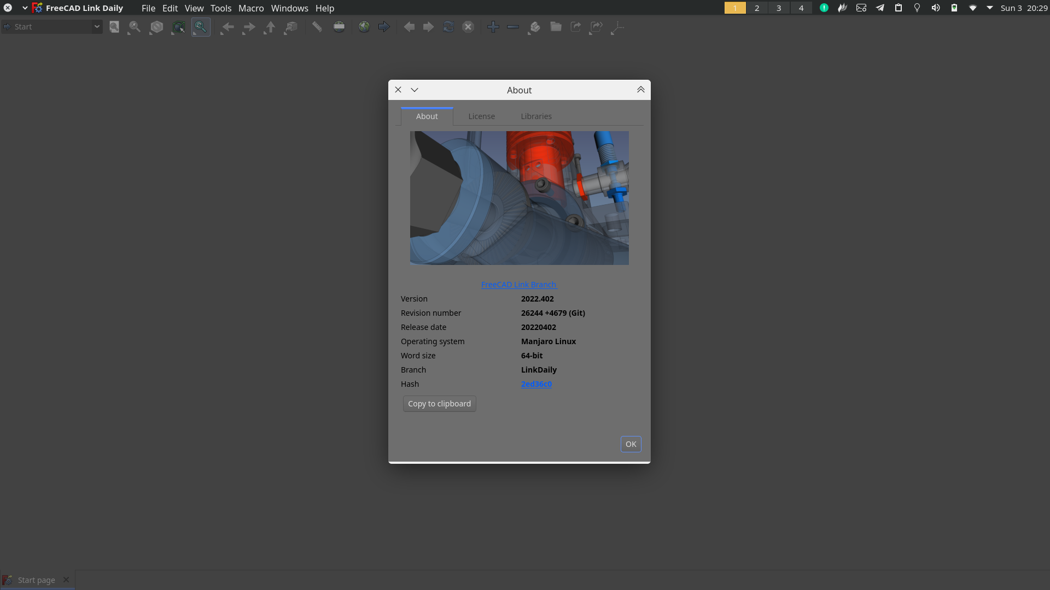Click the zoom in plus icon
This screenshot has width=1050, height=590.
[493, 27]
